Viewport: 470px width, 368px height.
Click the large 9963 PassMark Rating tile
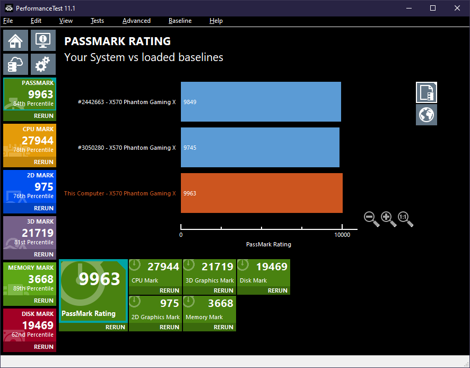click(x=93, y=291)
